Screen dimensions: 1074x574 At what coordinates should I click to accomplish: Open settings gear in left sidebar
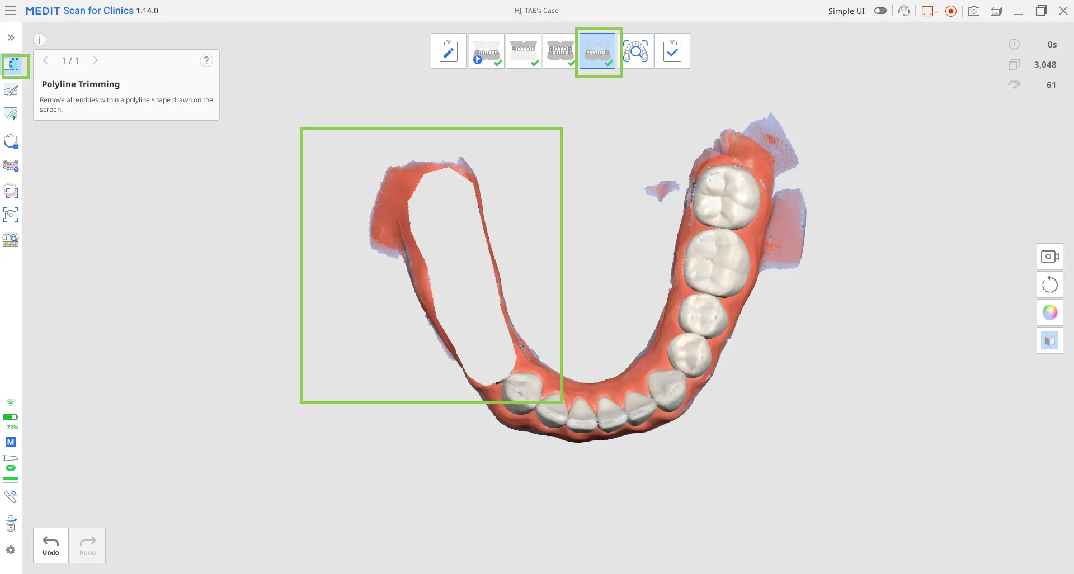tap(11, 550)
